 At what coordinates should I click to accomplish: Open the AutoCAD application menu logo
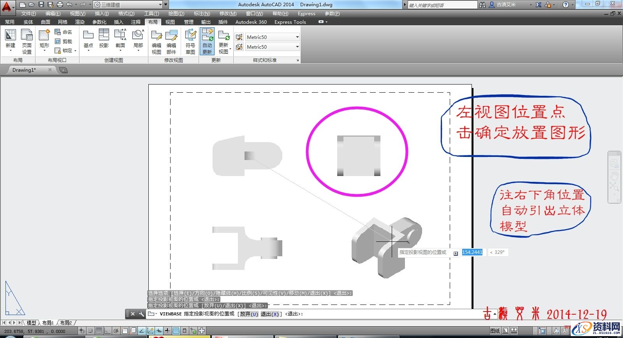[7, 7]
